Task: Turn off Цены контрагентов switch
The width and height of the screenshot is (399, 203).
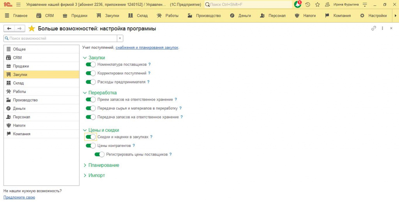Action: tap(90, 146)
